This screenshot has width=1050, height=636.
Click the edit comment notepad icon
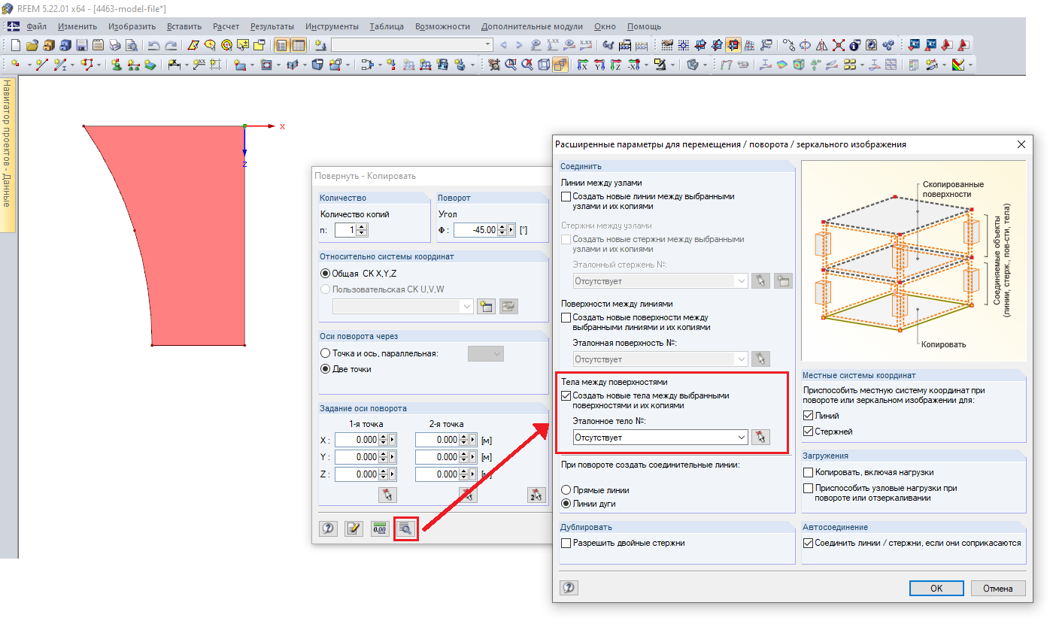(354, 528)
